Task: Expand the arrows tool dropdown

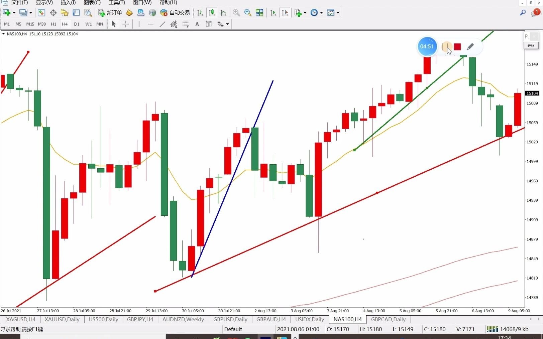Action: [x=227, y=24]
